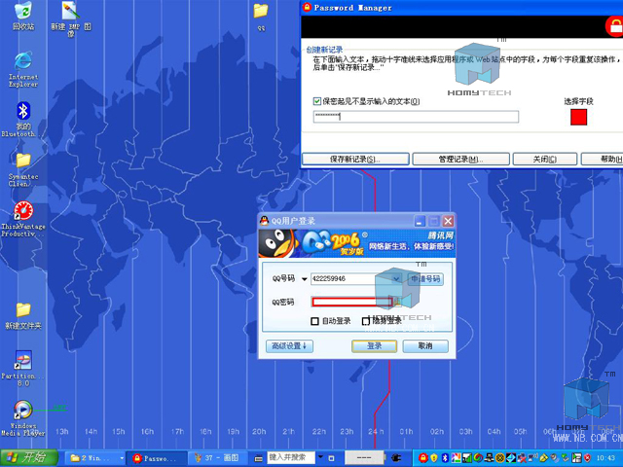Open the Start menu
The width and height of the screenshot is (623, 467).
tap(29, 457)
